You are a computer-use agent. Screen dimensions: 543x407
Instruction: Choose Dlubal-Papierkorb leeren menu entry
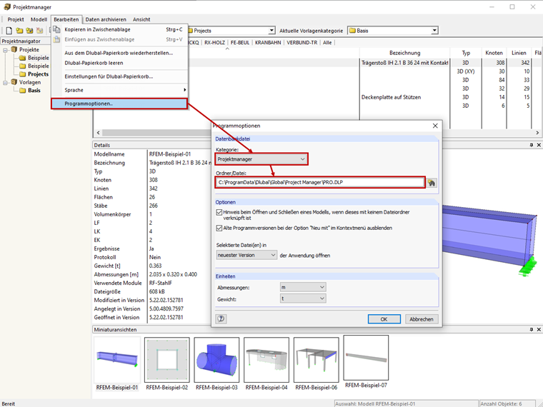tap(119, 63)
